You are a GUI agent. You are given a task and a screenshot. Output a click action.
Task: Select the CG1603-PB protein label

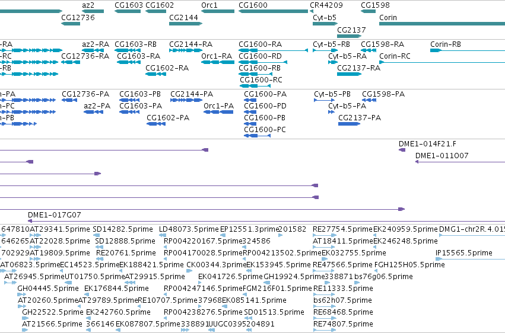pyautogui.click(x=140, y=94)
